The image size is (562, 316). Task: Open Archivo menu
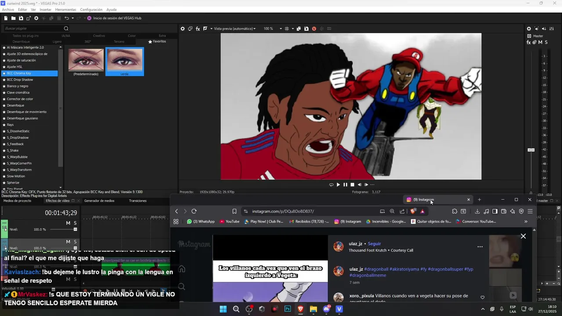[8, 10]
